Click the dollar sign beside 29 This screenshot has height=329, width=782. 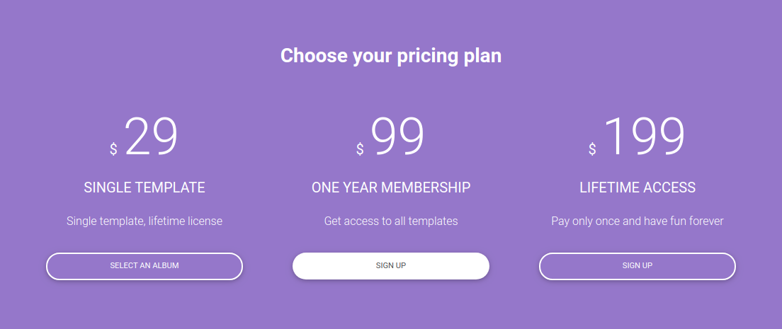(x=113, y=149)
